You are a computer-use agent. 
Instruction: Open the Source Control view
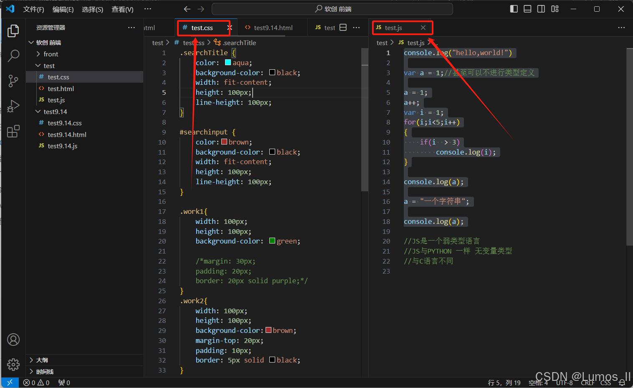click(x=13, y=81)
